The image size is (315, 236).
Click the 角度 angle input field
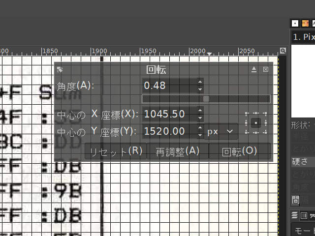[x=168, y=86]
